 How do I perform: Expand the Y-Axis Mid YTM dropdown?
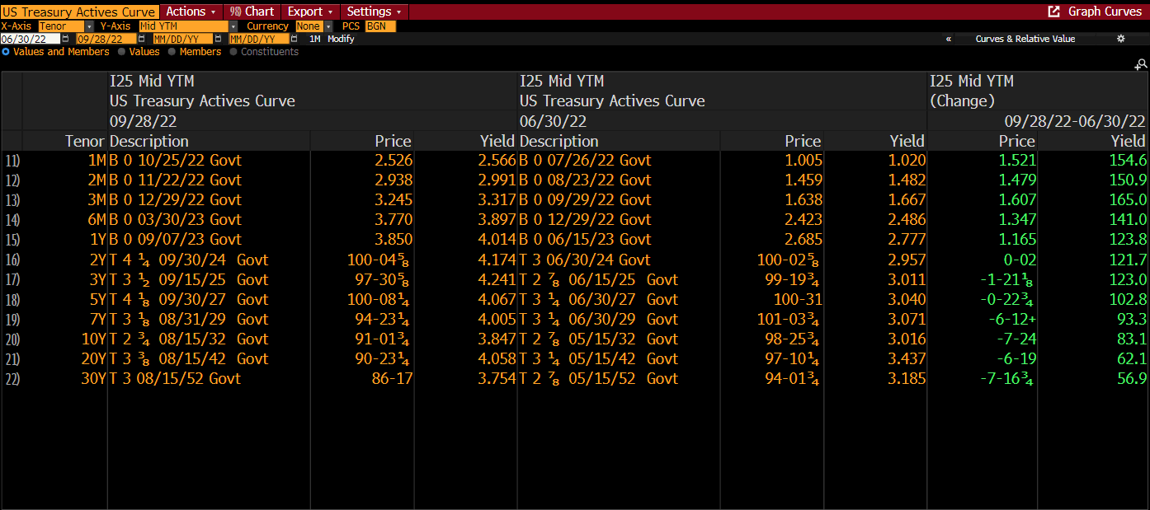pyautogui.click(x=233, y=26)
